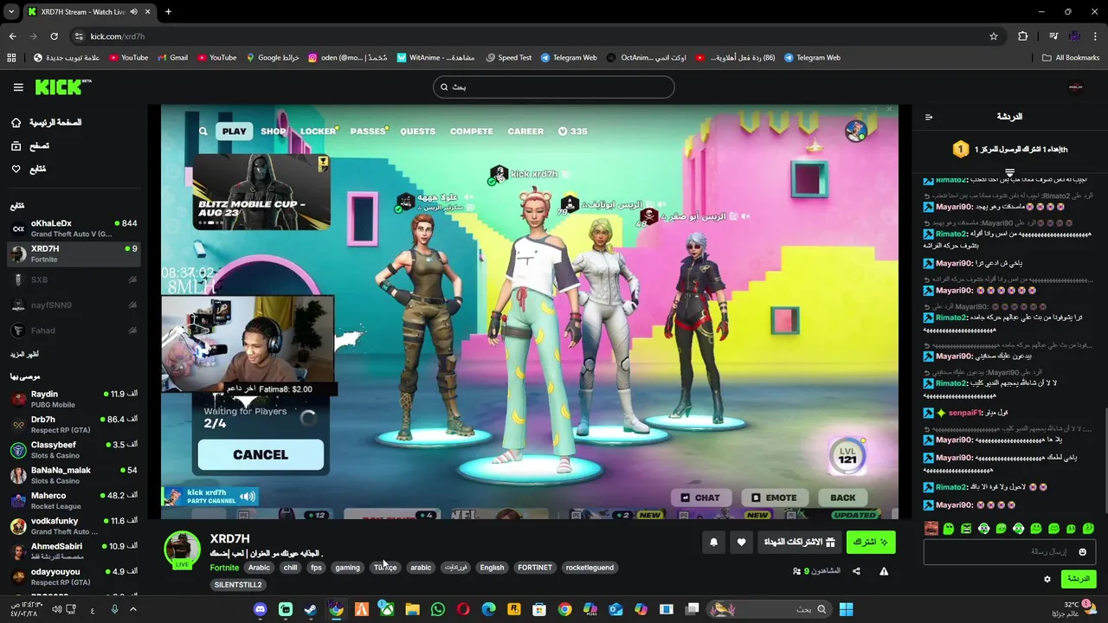Screen dimensions: 1108x623
Task: Open the Windows Start menu
Action: coord(846,609)
